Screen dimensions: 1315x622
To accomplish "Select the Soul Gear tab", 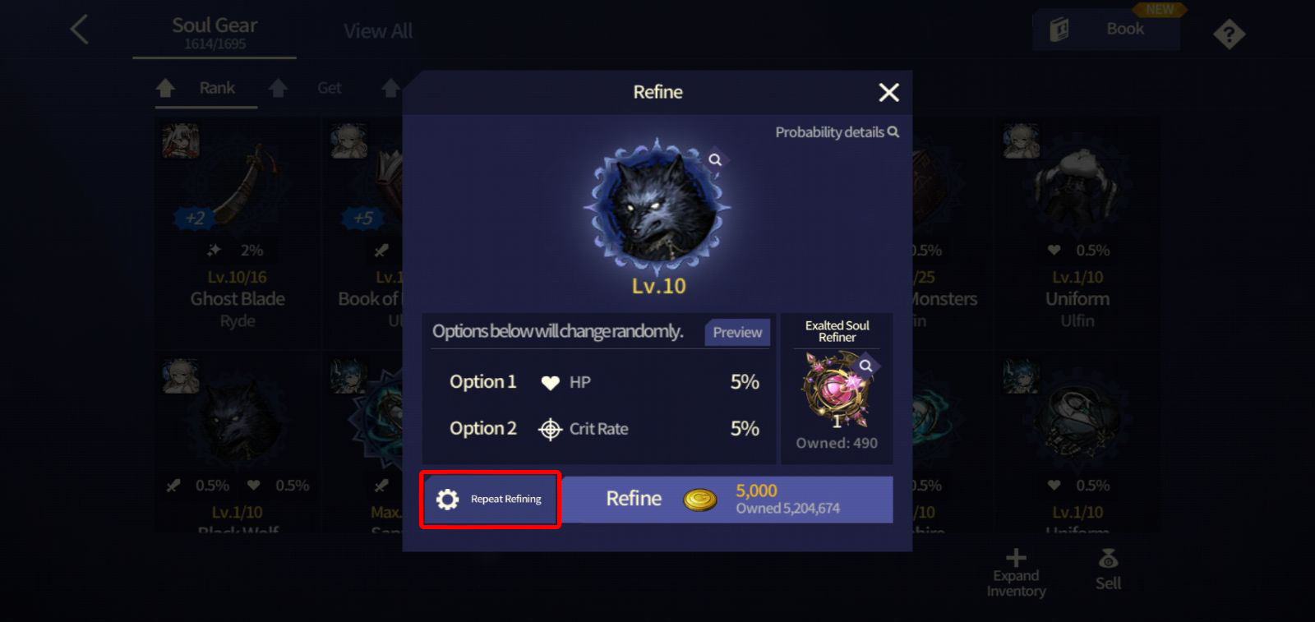I will (x=215, y=33).
